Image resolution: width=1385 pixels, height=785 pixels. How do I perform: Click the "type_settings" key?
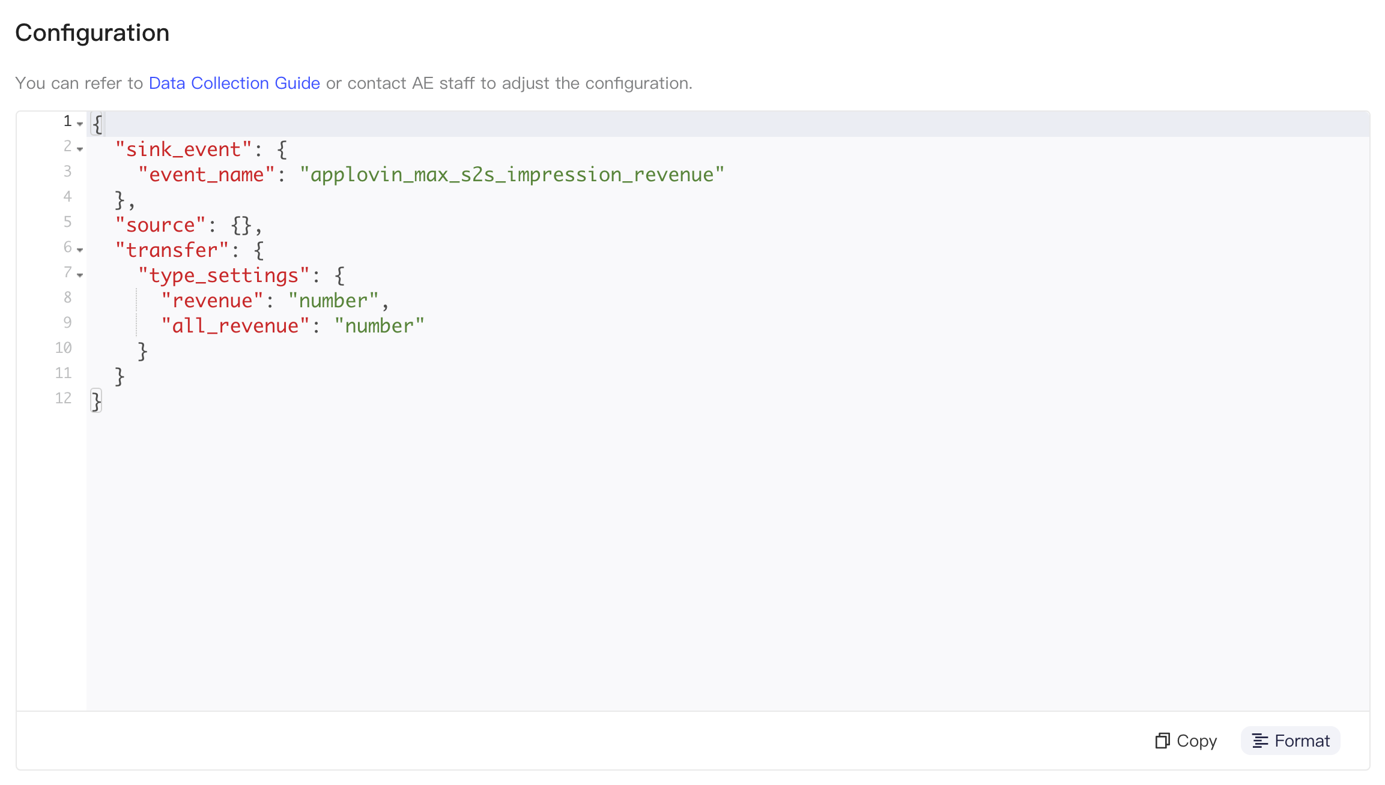coord(223,275)
